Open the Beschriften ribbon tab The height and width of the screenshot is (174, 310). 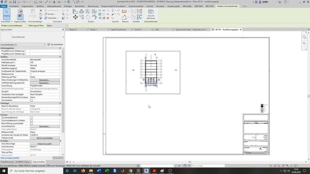(79, 6)
